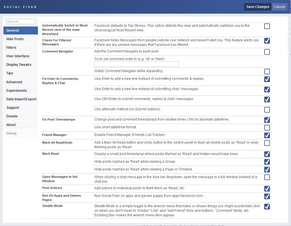This screenshot has height=226, width=291.
Task: Switch to the Filters tab
Action: coord(21,48)
